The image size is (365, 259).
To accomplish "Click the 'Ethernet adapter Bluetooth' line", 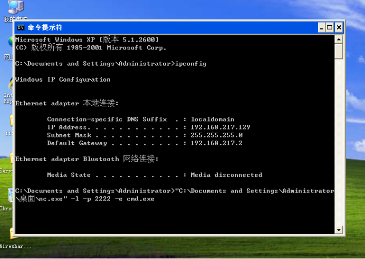I will click(x=87, y=159).
